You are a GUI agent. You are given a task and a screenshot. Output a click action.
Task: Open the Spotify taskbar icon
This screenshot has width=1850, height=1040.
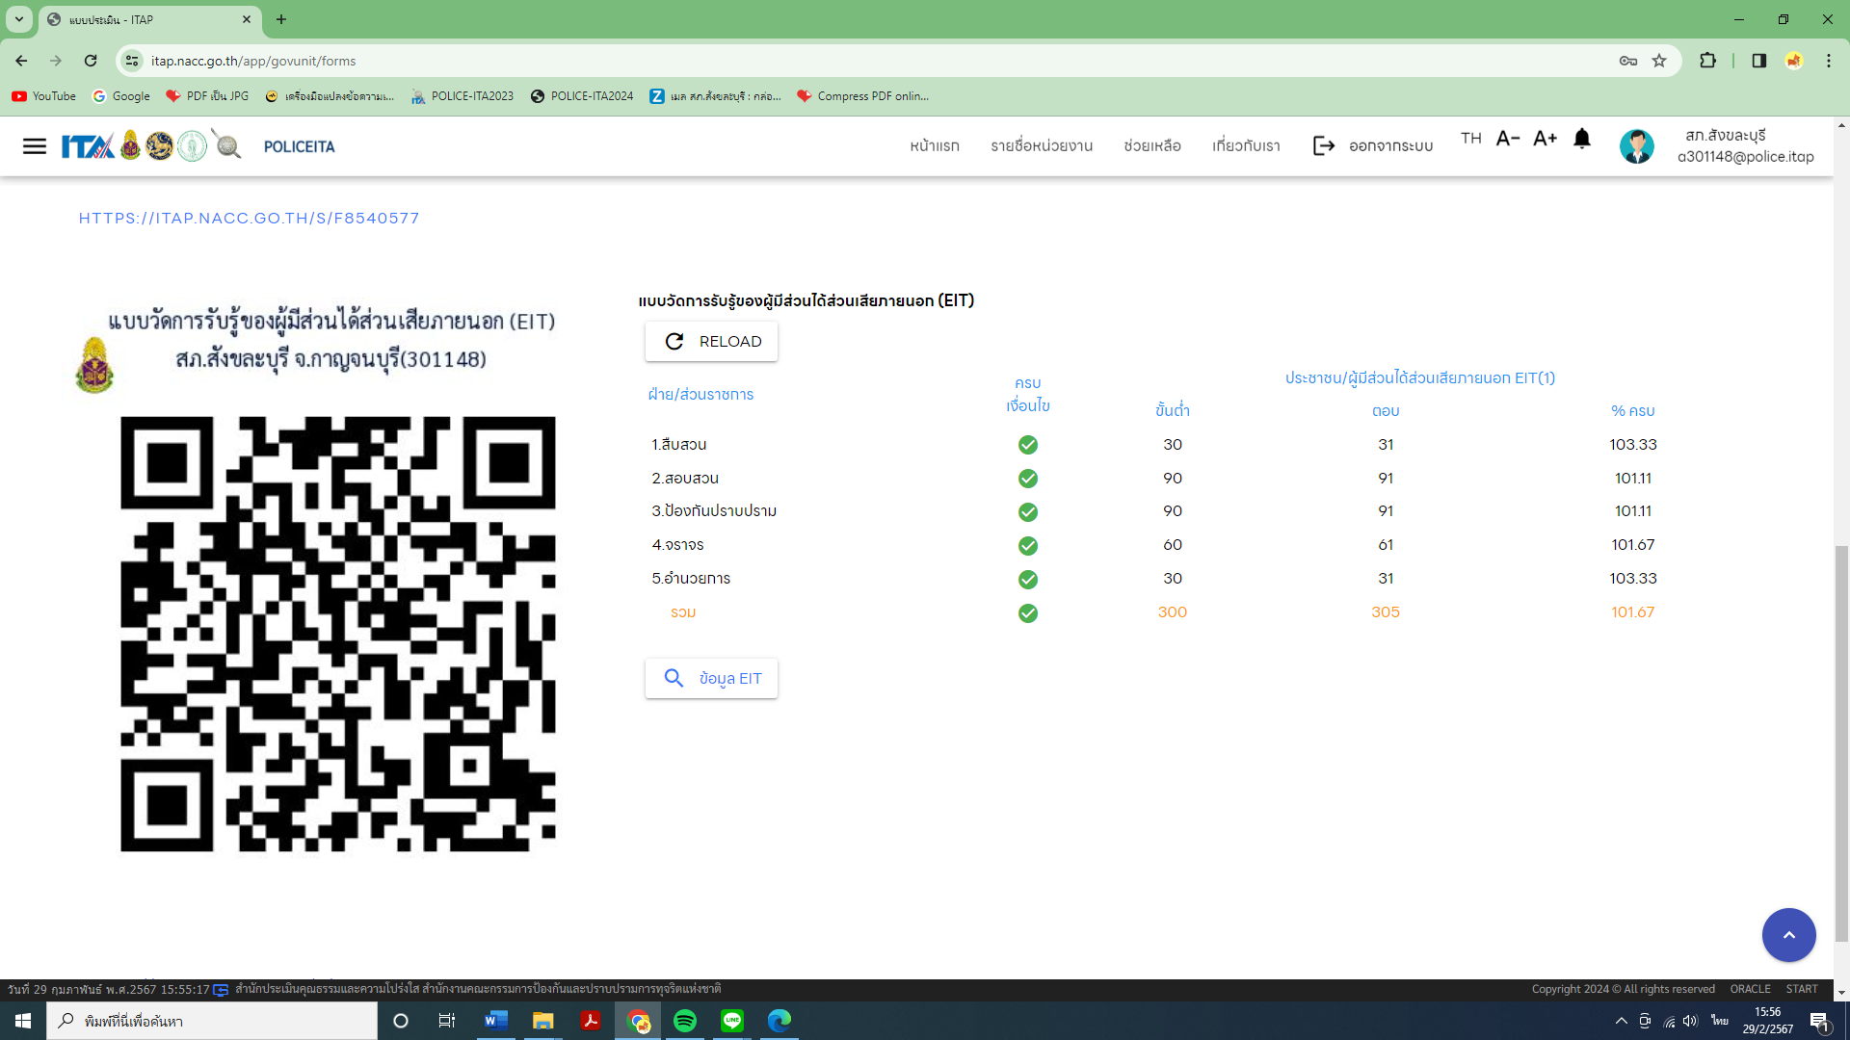685,1021
